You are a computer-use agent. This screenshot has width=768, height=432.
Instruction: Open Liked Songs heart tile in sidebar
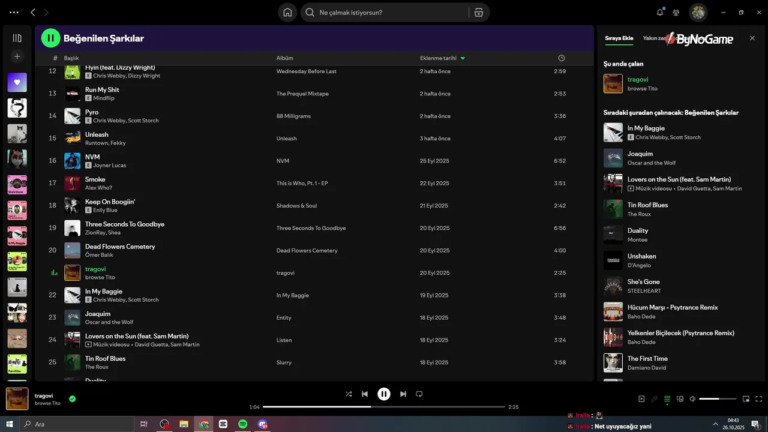point(17,82)
